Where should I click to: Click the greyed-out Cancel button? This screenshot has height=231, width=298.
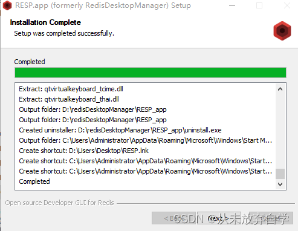point(271,218)
